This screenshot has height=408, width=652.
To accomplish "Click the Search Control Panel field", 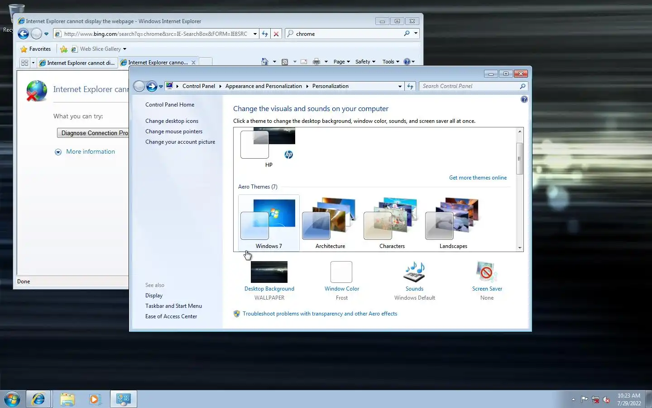I will click(x=469, y=86).
